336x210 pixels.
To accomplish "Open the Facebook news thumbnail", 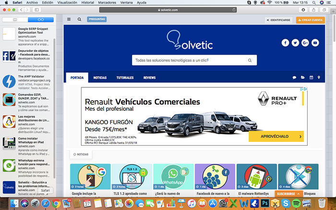I will point(215,176).
